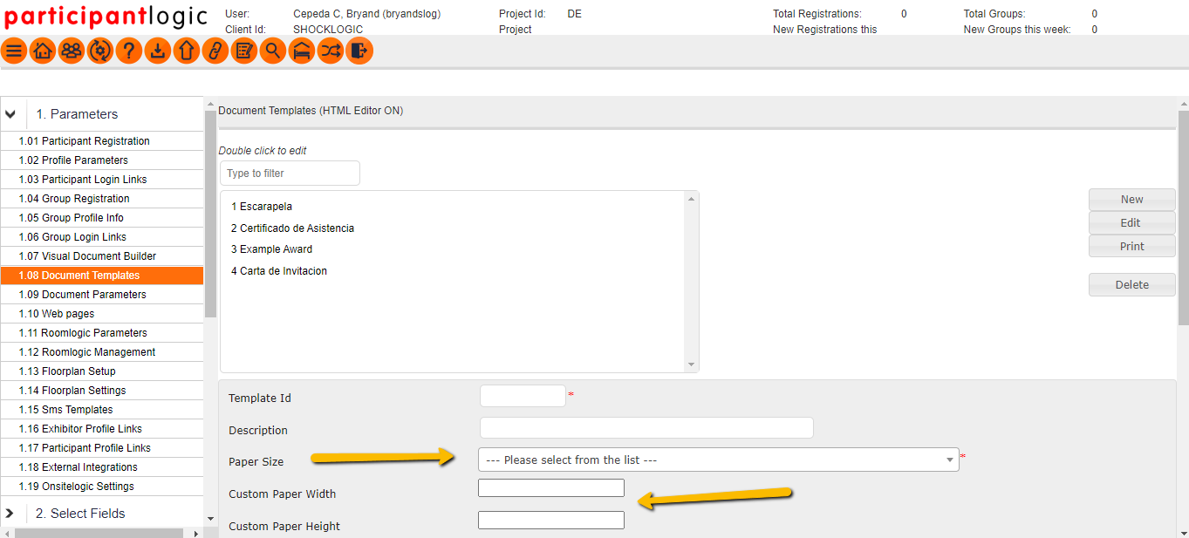
Task: Click the download tray icon
Action: click(x=158, y=51)
